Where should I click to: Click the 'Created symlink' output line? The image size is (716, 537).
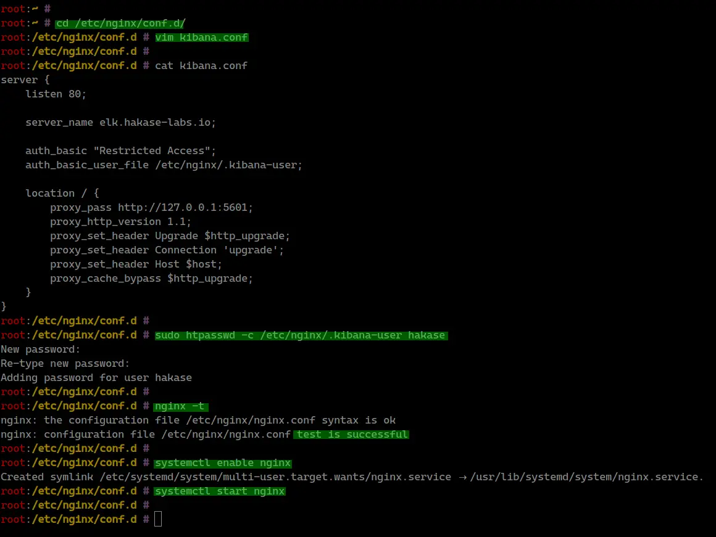[352, 477]
